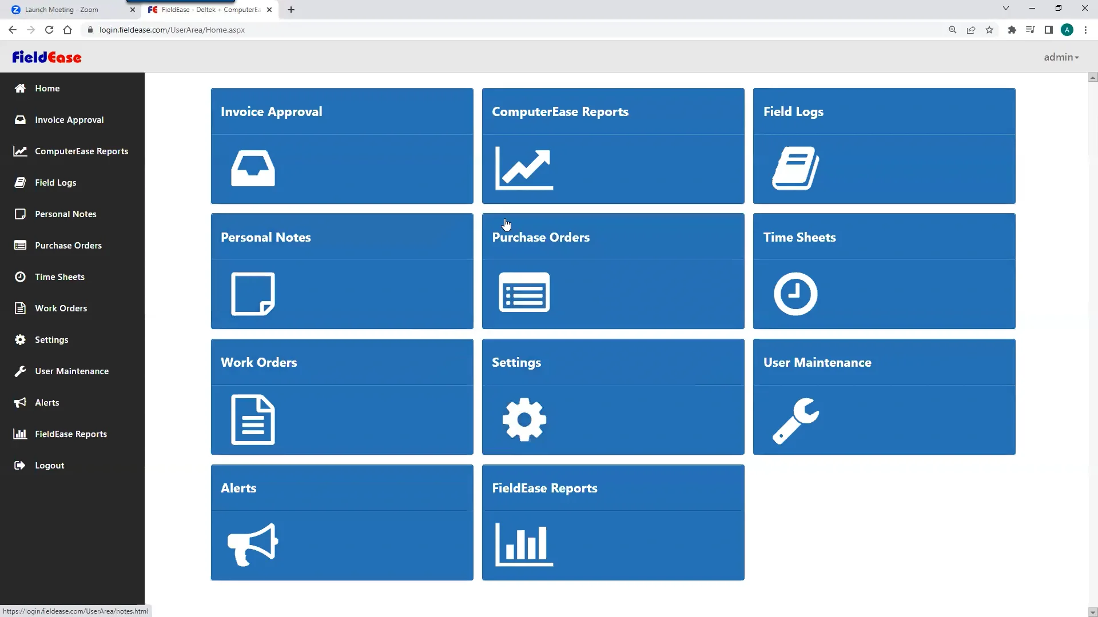
Task: Click the Time Sheets clock icon tile
Action: pyautogui.click(x=795, y=294)
